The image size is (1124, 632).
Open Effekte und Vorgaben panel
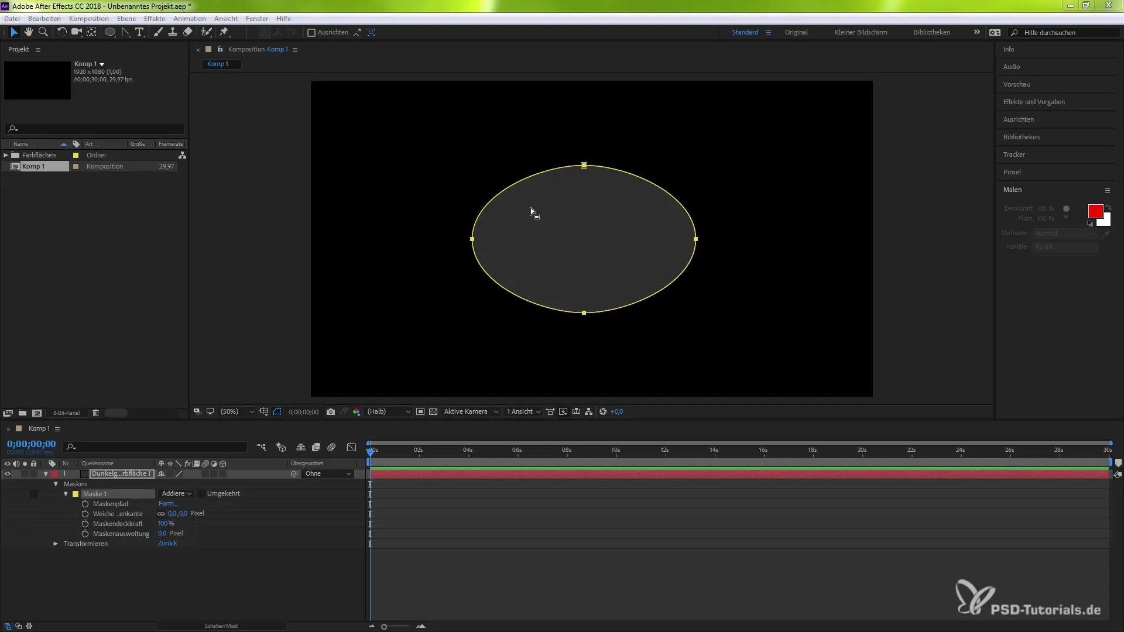pyautogui.click(x=1034, y=102)
